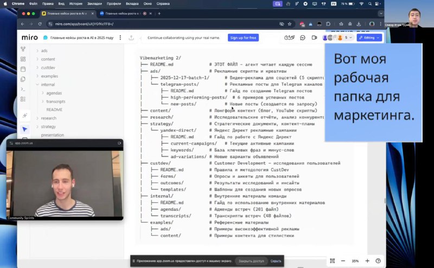Click the Скрыть link in sharing bar

pos(276,261)
